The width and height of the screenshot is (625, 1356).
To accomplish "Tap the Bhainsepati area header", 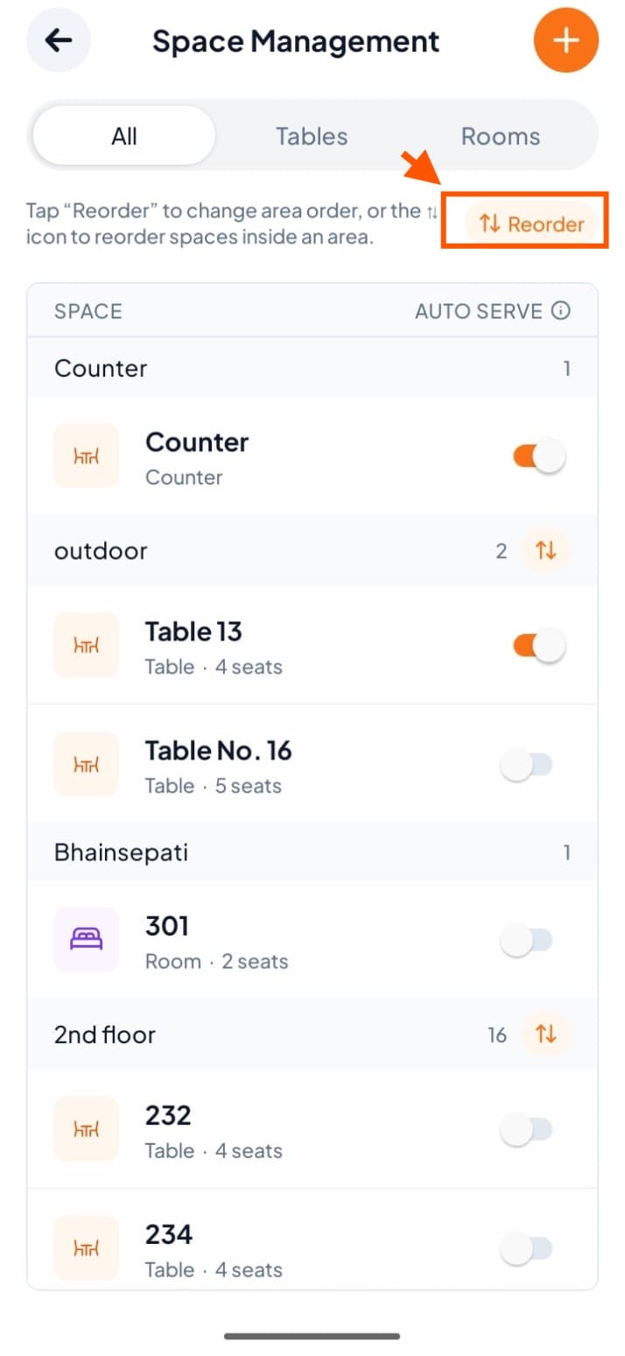I will 312,852.
